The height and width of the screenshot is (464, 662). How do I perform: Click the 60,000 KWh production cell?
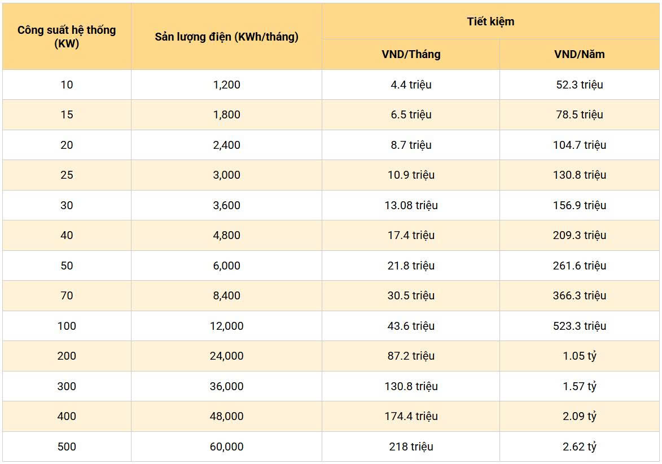226,447
